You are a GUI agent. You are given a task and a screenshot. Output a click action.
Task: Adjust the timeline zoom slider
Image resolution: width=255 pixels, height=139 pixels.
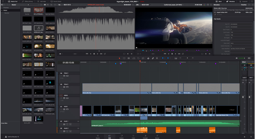[x=187, y=58]
